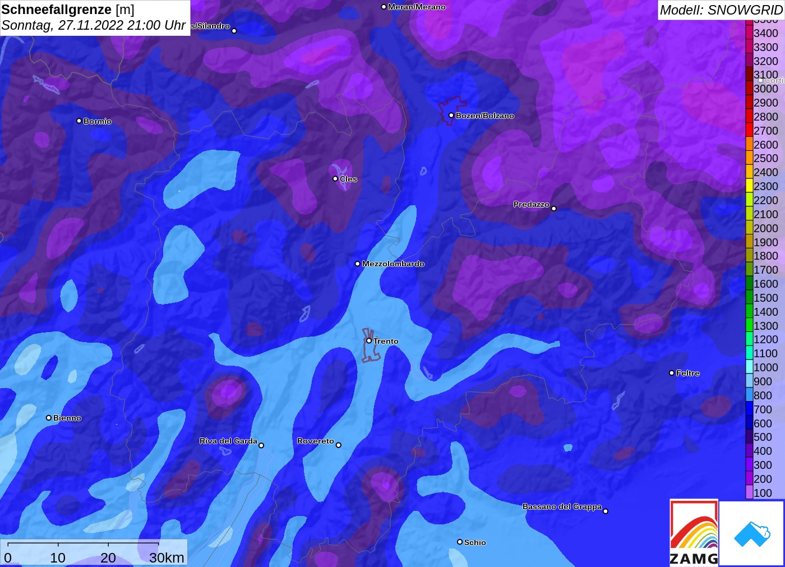Select the Bormio location marker
The width and height of the screenshot is (785, 567).
pos(79,121)
